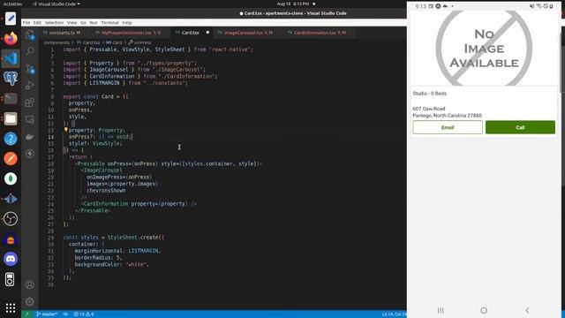Open MongoDB Compass from the dock
Image resolution: width=565 pixels, height=318 pixels.
pos(11,178)
